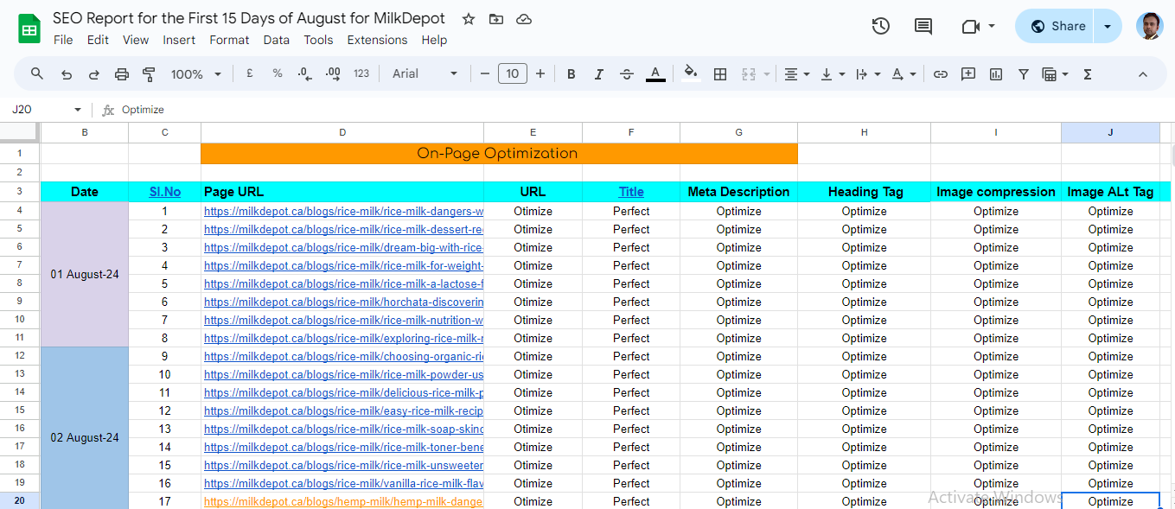
Task: Open the Format menu
Action: (229, 40)
